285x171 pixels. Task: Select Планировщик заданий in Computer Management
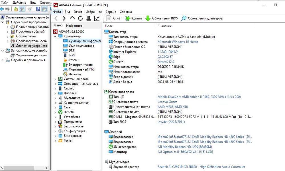point(32,27)
